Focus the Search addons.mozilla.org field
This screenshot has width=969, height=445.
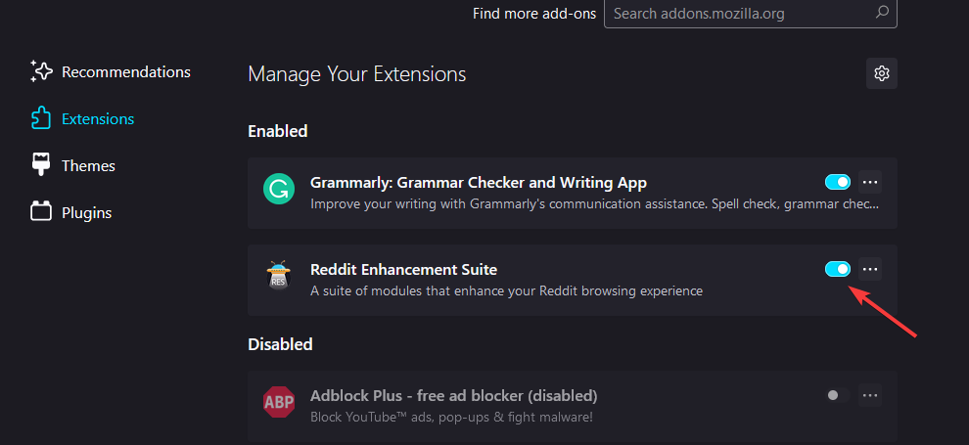click(x=739, y=14)
